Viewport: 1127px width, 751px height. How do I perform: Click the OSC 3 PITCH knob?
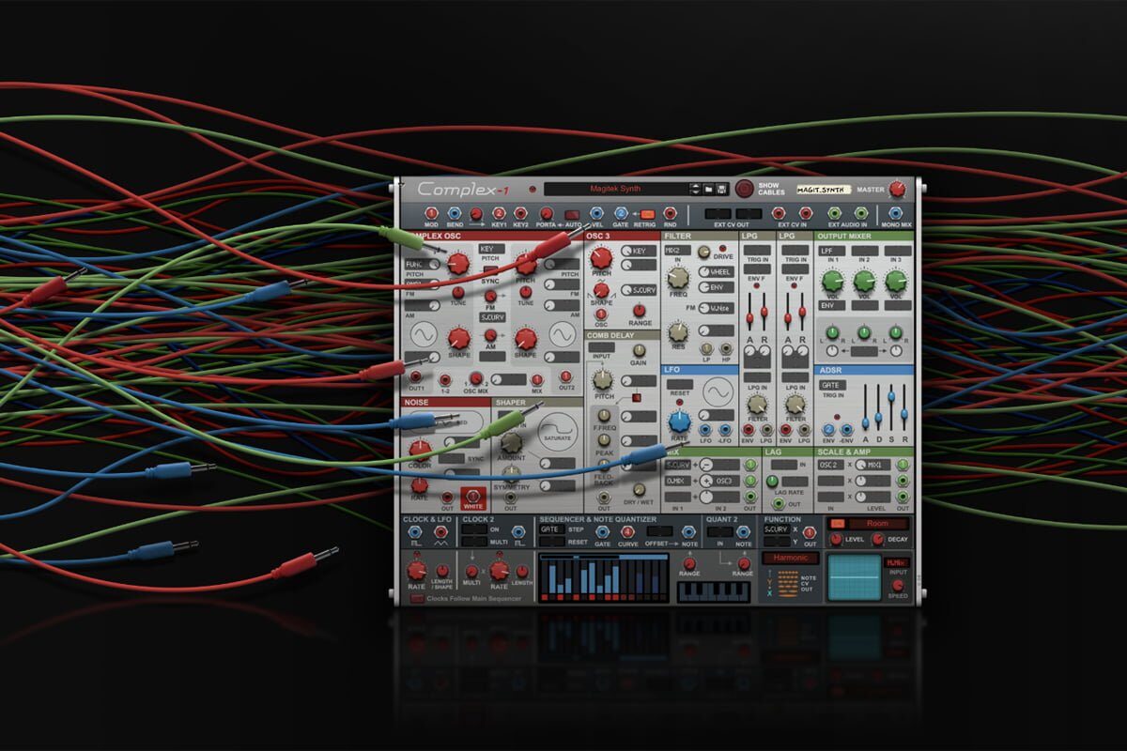[x=600, y=256]
